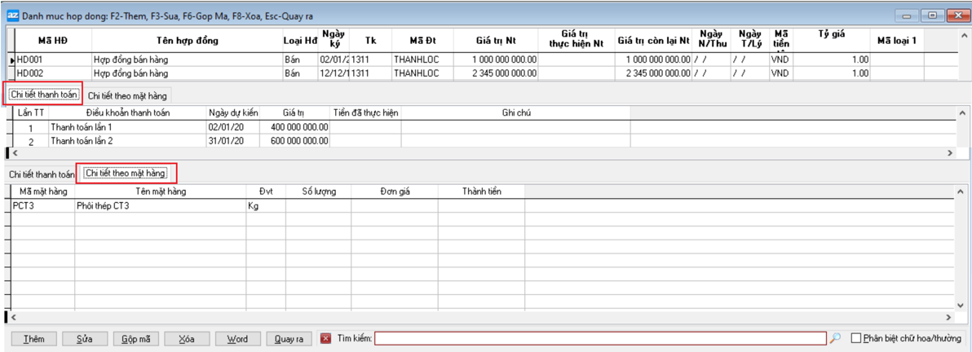Select 'Thanh toán lần 2' payment row
This screenshot has height=352, width=972.
tap(82, 140)
